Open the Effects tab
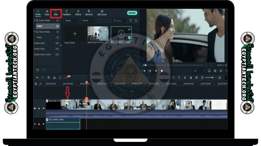 (78, 13)
